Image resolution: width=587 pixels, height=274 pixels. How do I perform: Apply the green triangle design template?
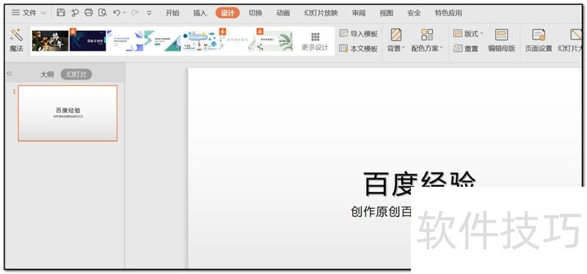tap(163, 41)
